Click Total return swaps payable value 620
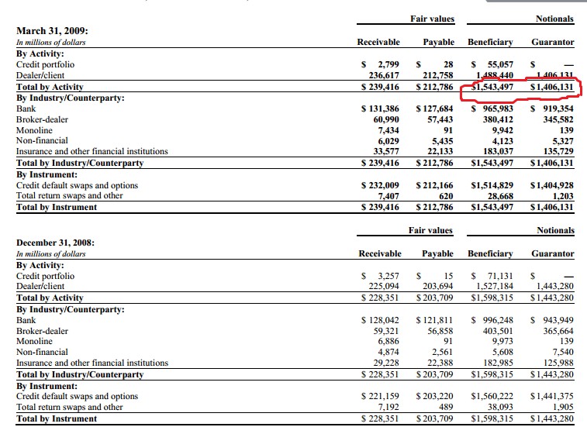This screenshot has width=587, height=427. (x=446, y=196)
